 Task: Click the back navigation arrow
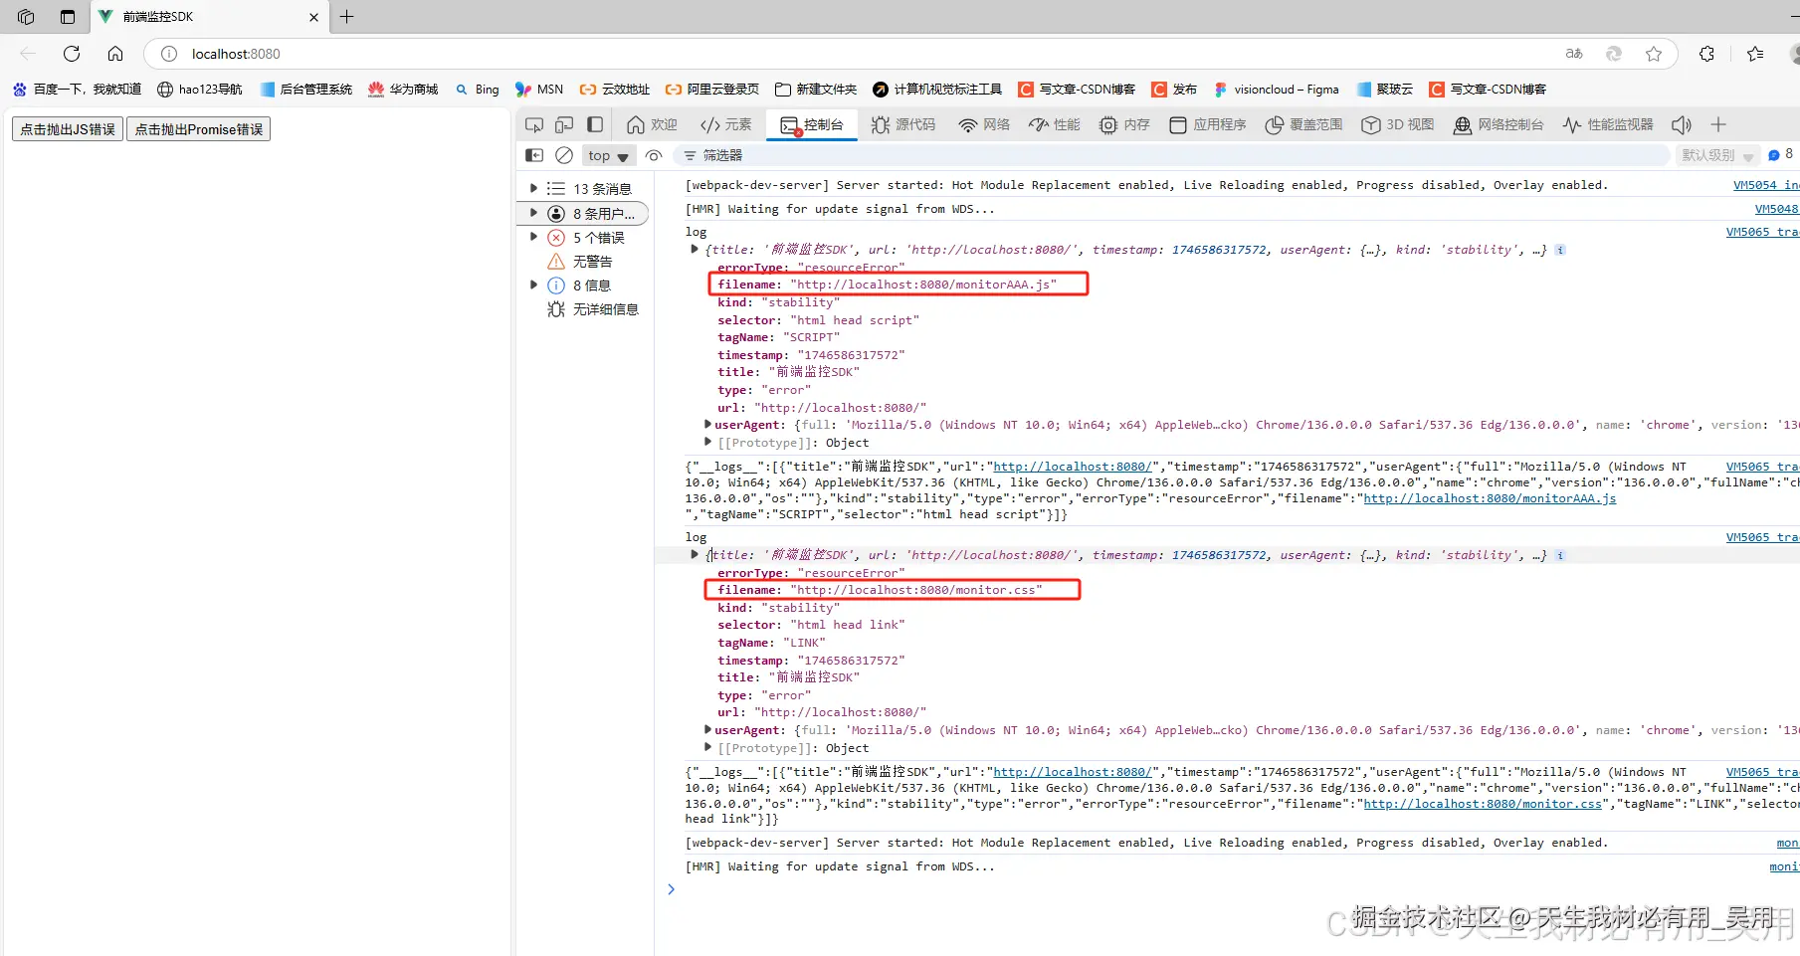coord(28,54)
